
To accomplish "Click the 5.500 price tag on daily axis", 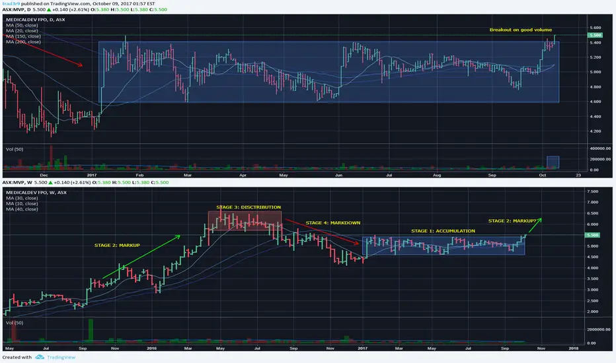I will 595,35.
